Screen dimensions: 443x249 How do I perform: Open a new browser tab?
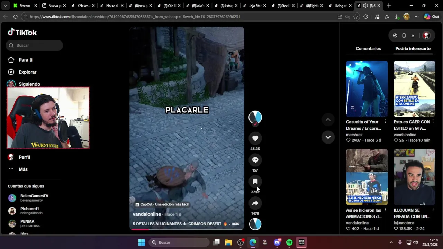[389, 6]
